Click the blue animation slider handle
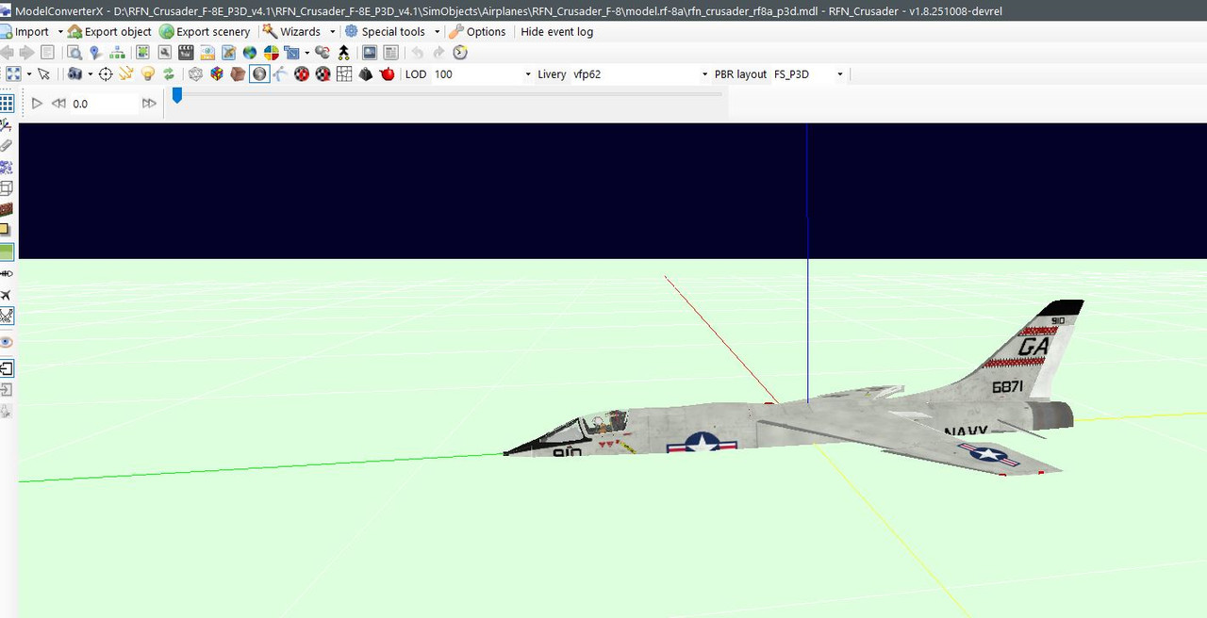Image resolution: width=1207 pixels, height=618 pixels. [x=176, y=95]
